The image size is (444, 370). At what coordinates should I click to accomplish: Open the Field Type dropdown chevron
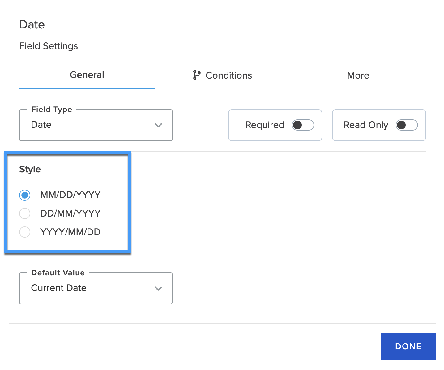[x=158, y=125]
